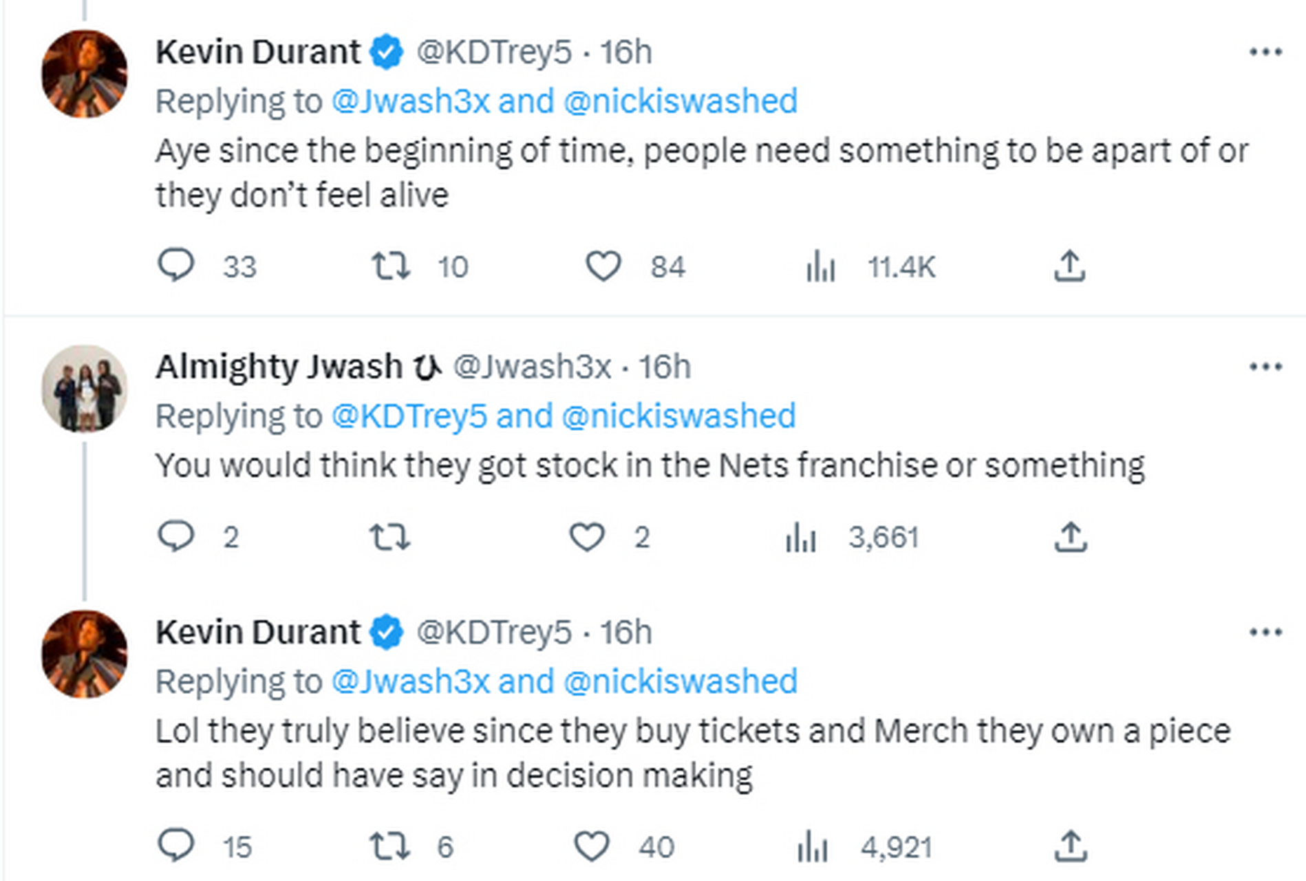This screenshot has width=1306, height=881.
Task: Retweet the tweet with 6 retweets
Action: (x=390, y=846)
